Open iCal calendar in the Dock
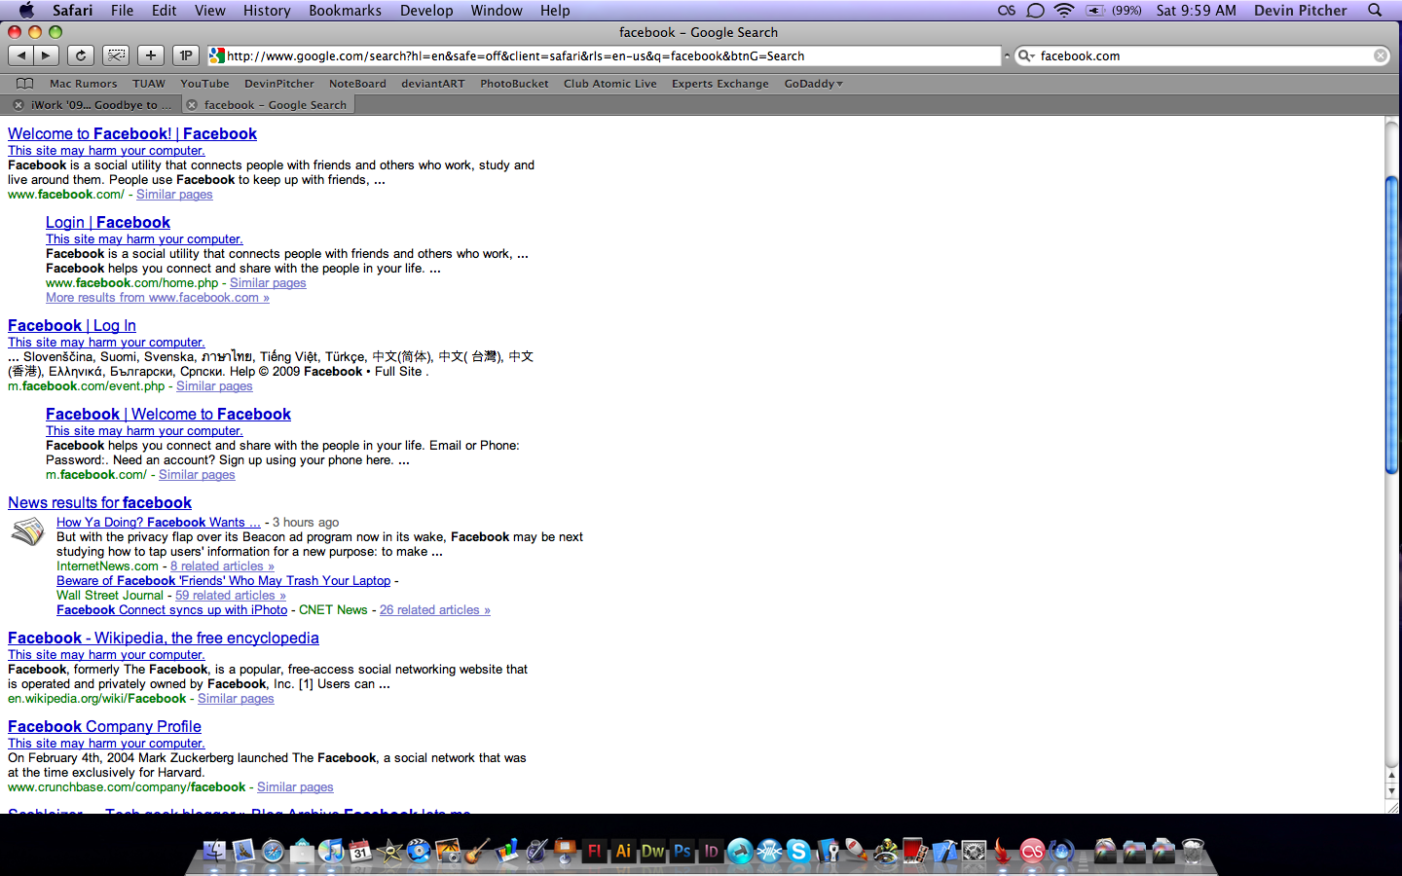The height and width of the screenshot is (876, 1402). (360, 852)
